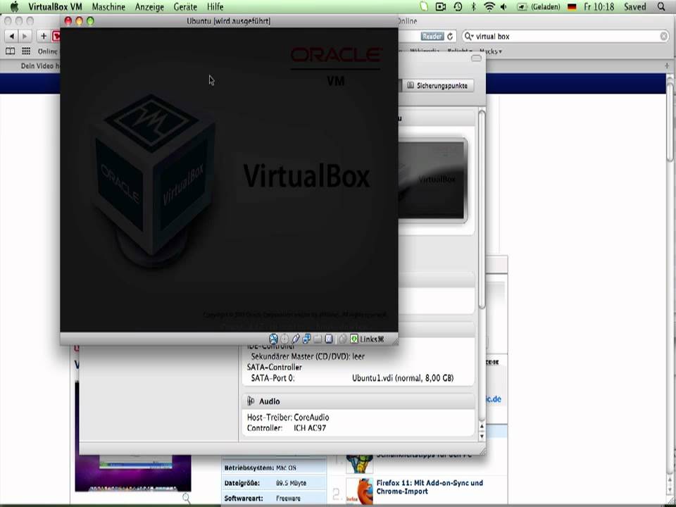The image size is (676, 507).
Task: Click the USB devices icon in VM status bar
Action: 296,339
